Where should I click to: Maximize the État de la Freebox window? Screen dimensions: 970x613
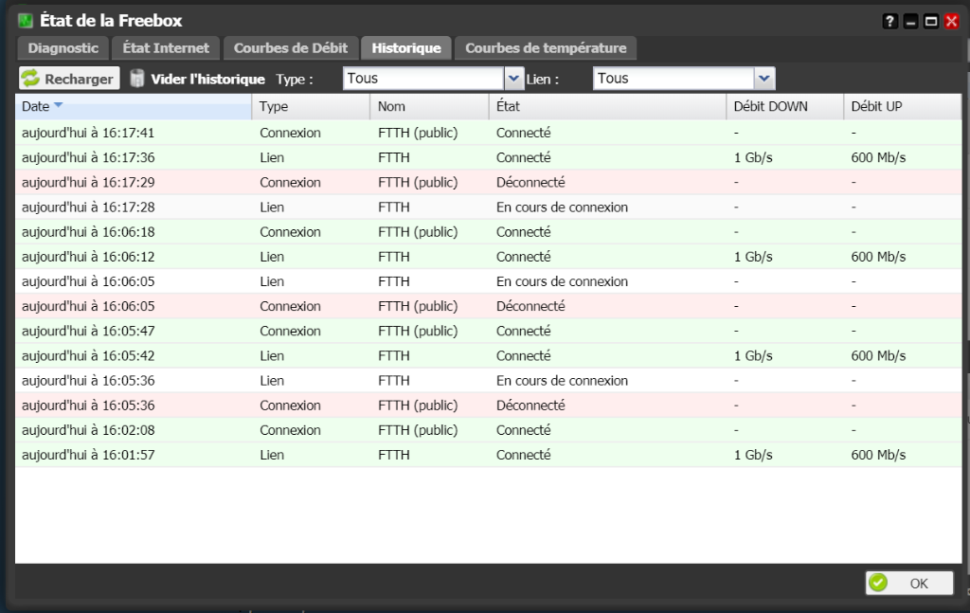931,21
